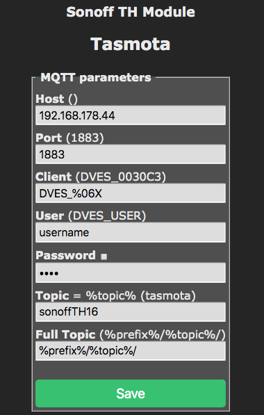Click the Full Topic input field
The width and height of the screenshot is (264, 415).
tap(131, 350)
